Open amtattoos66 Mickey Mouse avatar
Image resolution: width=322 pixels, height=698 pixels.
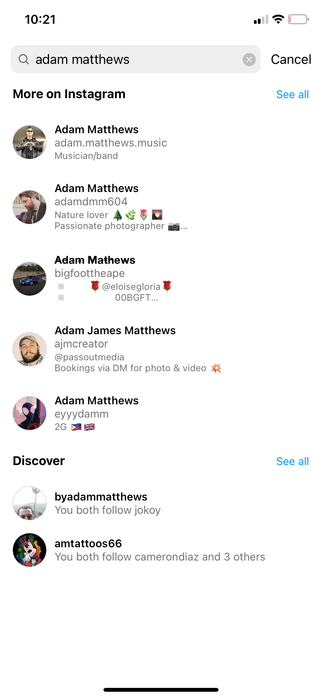coord(30,550)
